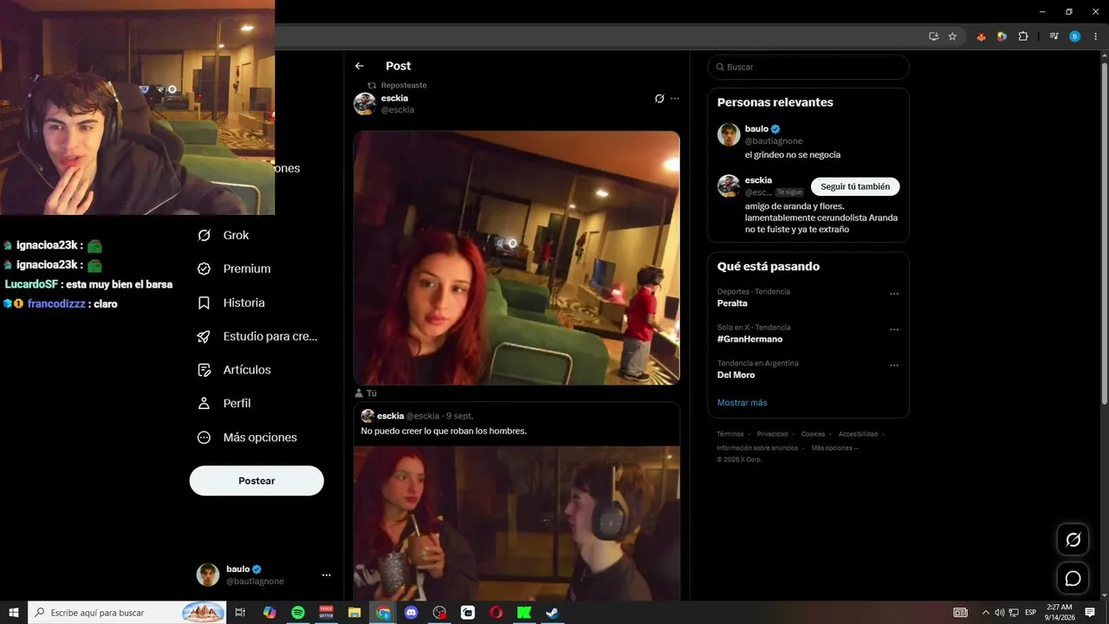Open Grok from the sidebar
The image size is (1109, 624).
click(224, 235)
